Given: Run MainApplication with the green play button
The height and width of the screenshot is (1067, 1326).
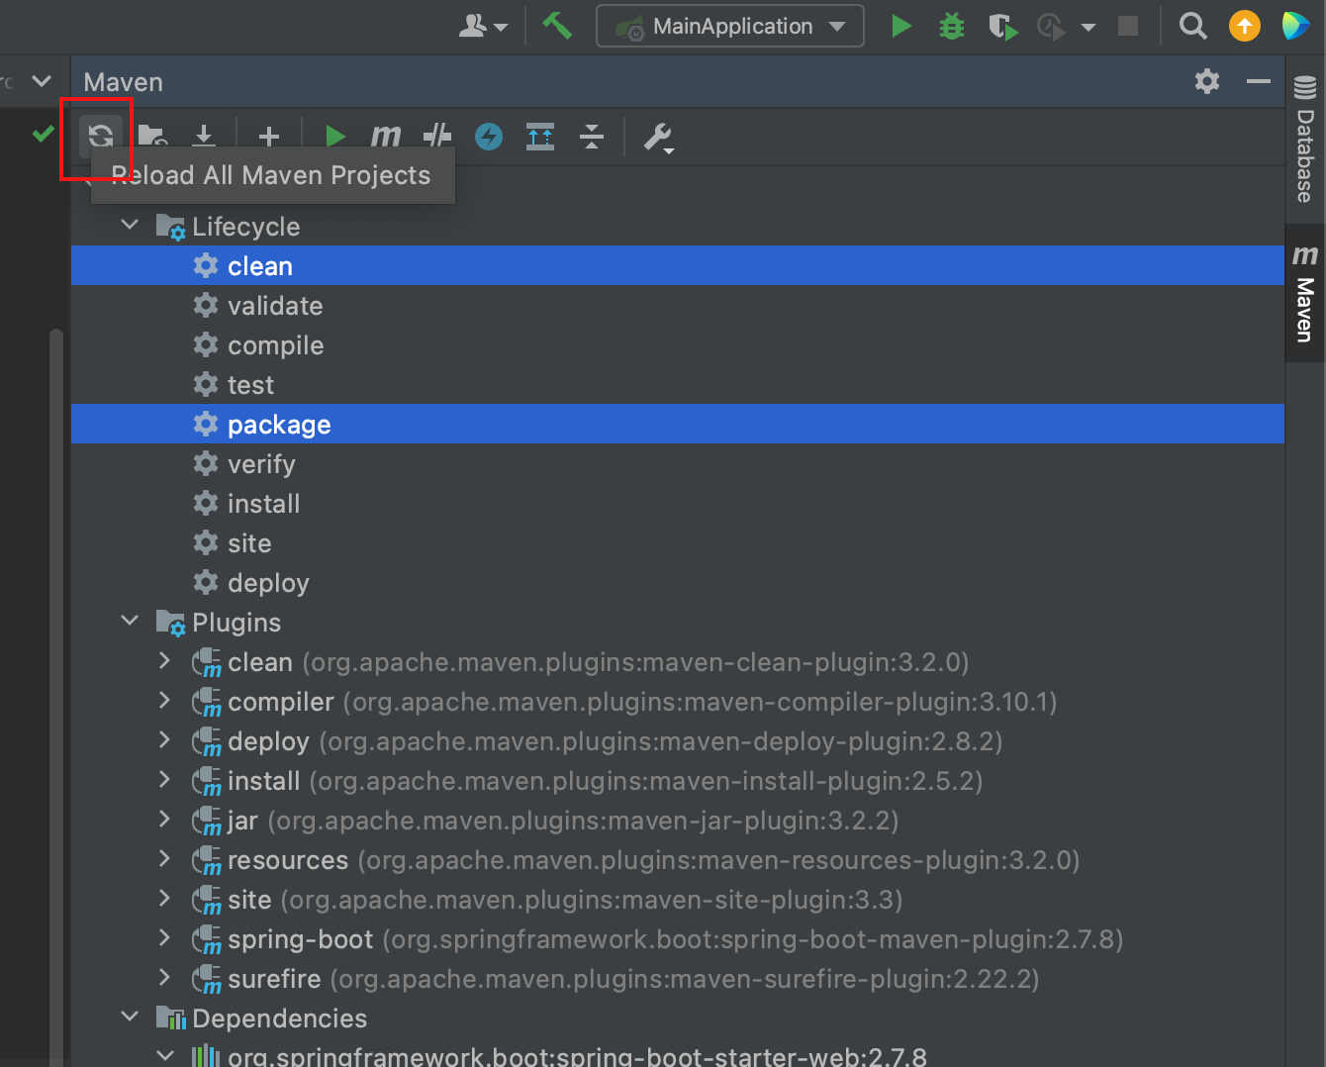Looking at the screenshot, I should (900, 26).
